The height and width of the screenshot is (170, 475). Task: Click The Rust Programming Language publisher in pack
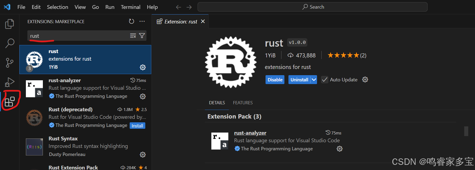277,149
